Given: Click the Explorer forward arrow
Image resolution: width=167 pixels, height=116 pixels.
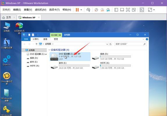Looking at the screenshot, I should tap(29, 44).
